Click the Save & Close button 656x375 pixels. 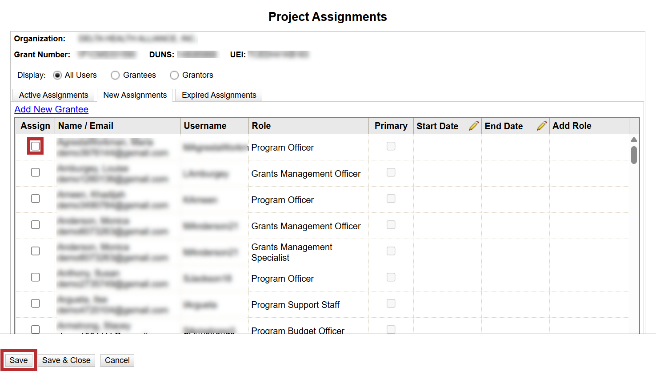click(x=66, y=360)
